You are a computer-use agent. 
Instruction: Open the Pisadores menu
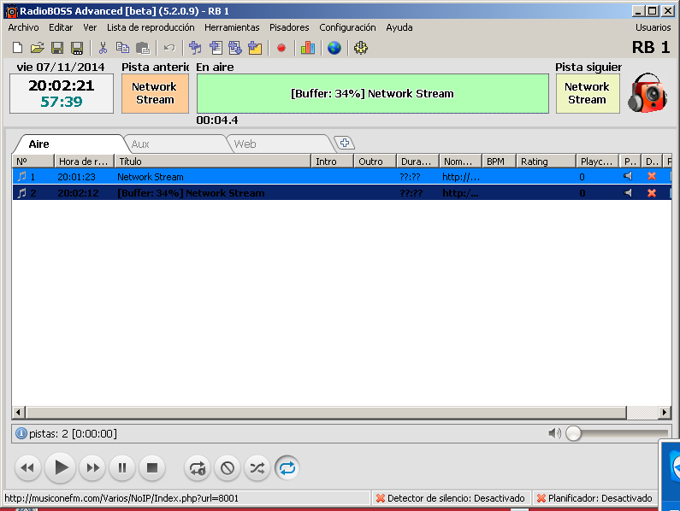tap(289, 27)
